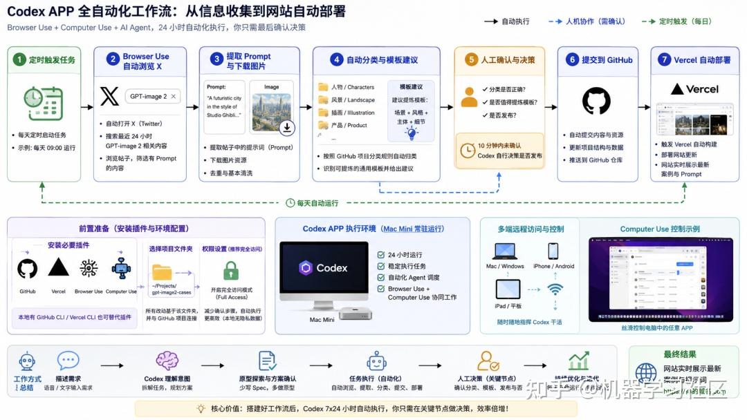Click the person icon in 人工确认与决策

[x=469, y=97]
